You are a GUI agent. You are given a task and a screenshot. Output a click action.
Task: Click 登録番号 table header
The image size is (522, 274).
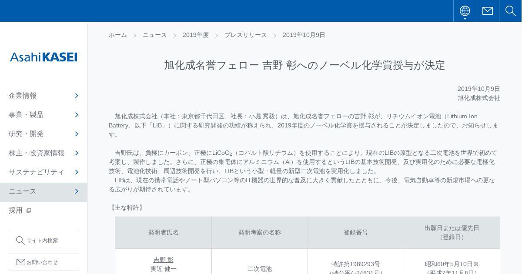[356, 232]
